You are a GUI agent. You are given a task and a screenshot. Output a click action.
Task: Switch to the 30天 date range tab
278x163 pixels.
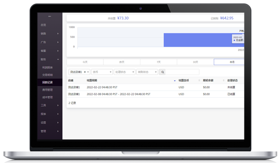(x=195, y=62)
